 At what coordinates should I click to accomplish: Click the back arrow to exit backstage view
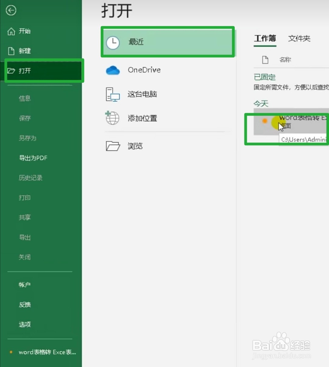(x=11, y=10)
